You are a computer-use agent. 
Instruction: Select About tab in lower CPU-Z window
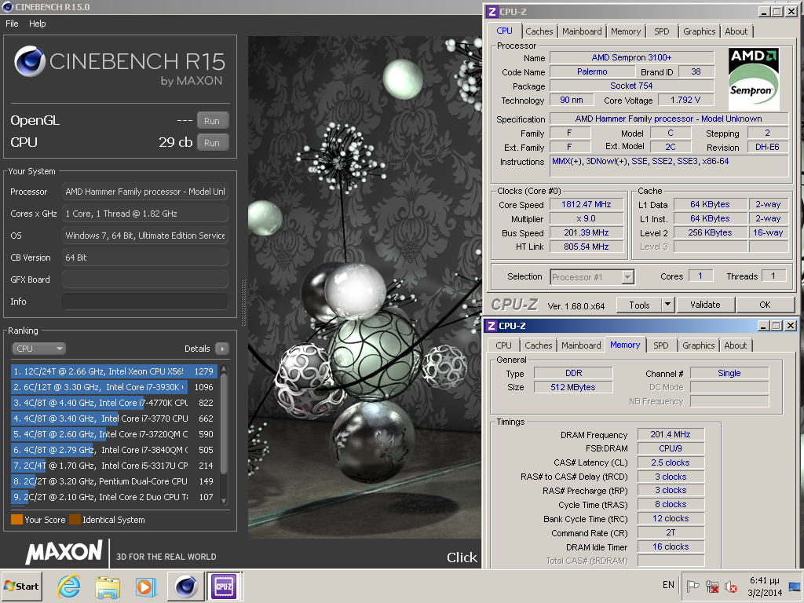click(735, 345)
